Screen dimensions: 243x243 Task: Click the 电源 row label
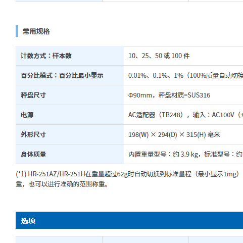click(27, 115)
